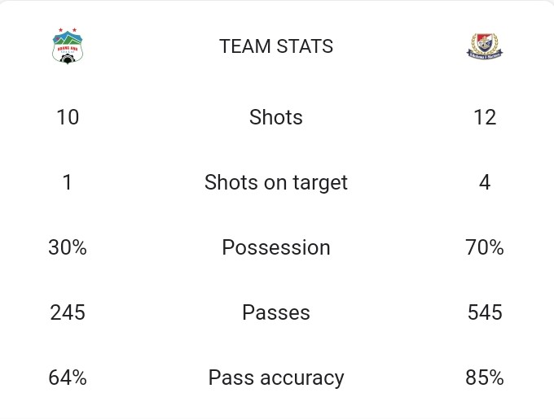This screenshot has width=554, height=419.
Task: Open the Yokohama F. Marinos team crest
Action: click(485, 46)
